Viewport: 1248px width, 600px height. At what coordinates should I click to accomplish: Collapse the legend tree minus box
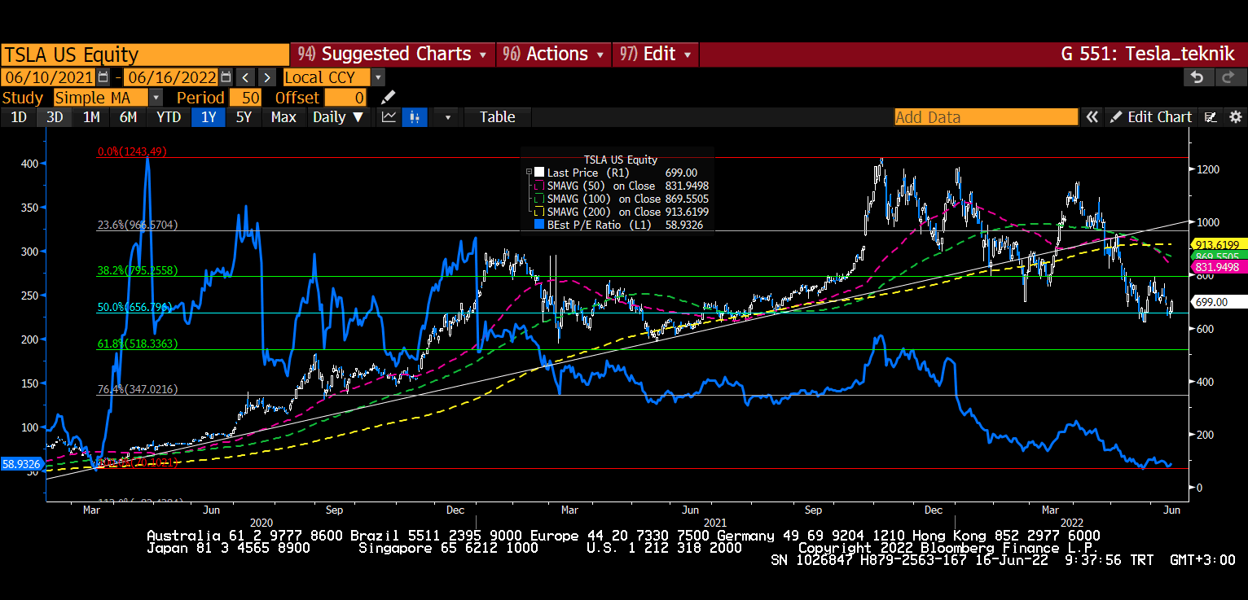coord(529,173)
